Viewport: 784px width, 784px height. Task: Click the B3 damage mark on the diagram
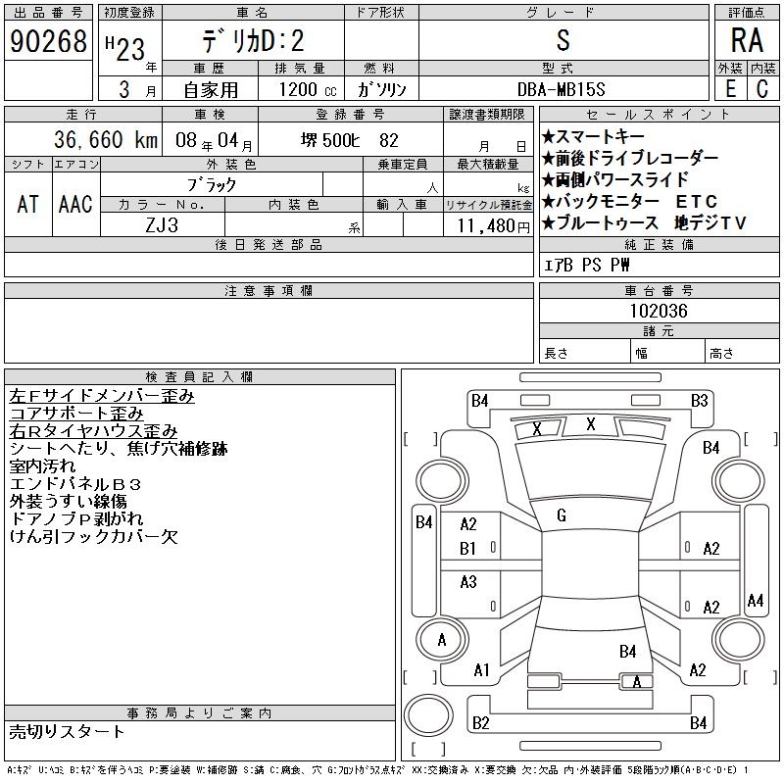point(699,401)
